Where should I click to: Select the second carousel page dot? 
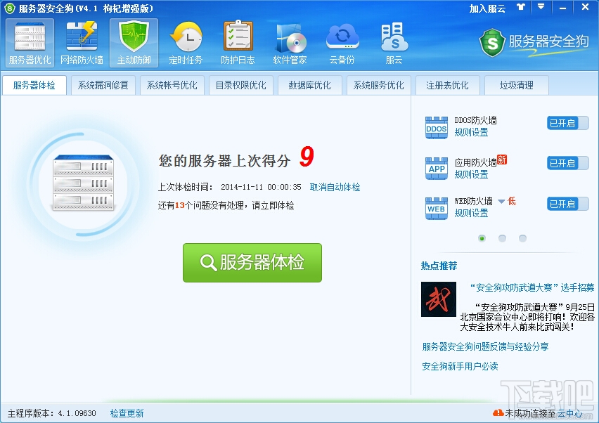point(503,238)
